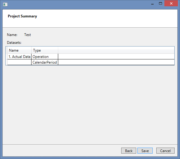Click the 'Name:' field label
Viewport: 180px width, 159px height.
(12, 35)
